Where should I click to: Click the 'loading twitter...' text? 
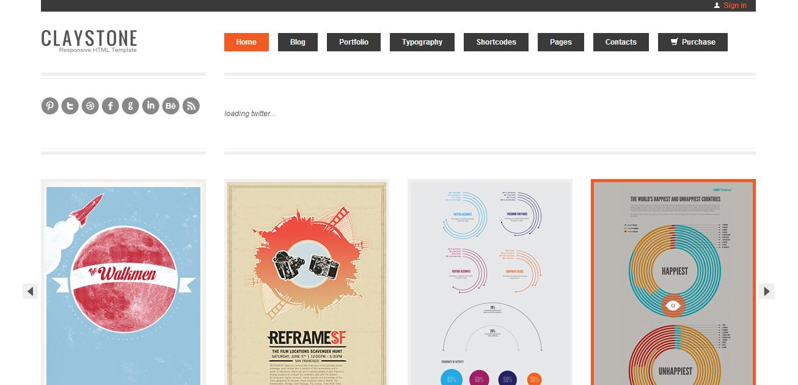point(250,114)
